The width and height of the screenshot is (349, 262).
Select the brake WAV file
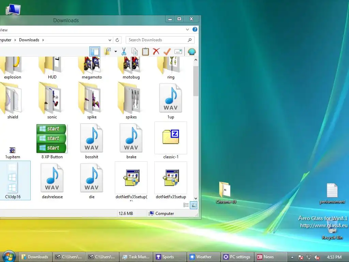tap(131, 141)
